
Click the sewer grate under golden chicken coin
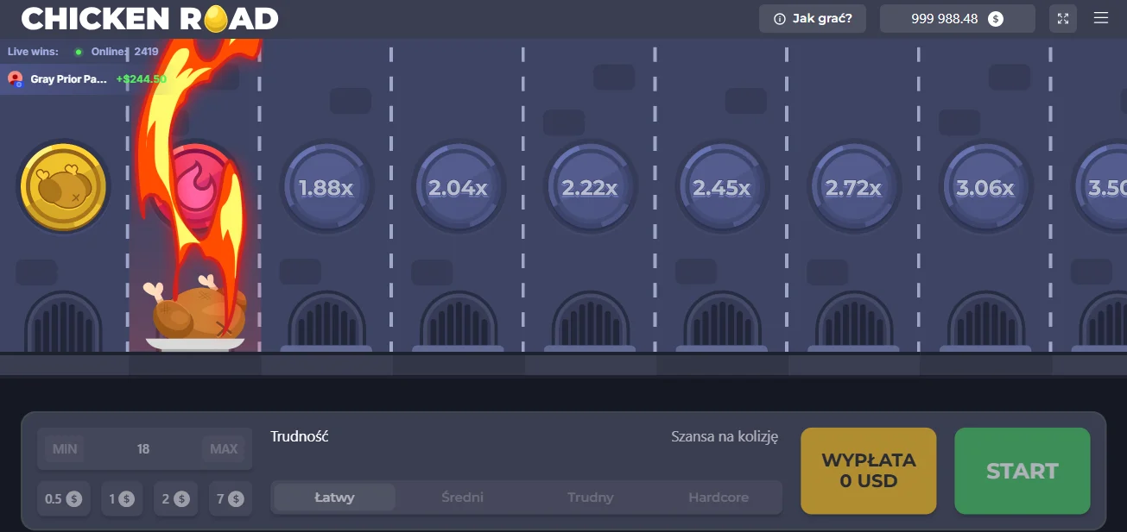coord(63,321)
